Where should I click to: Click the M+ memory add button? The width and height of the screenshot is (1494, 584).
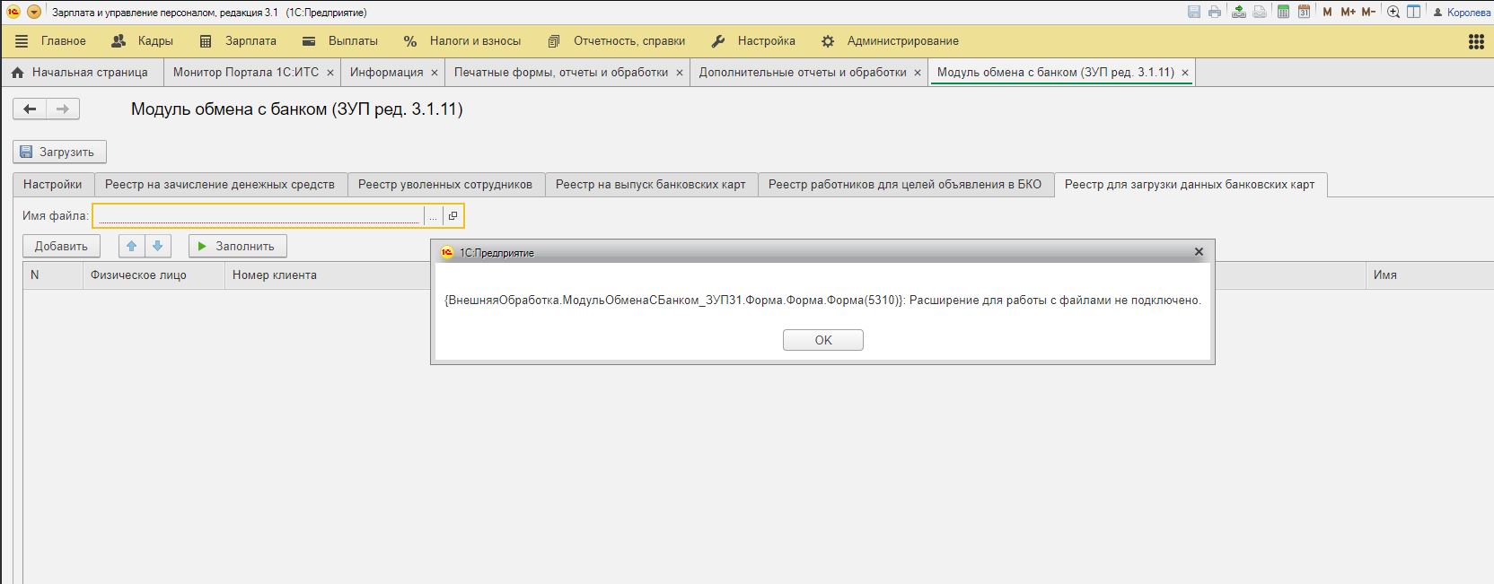[x=1348, y=12]
